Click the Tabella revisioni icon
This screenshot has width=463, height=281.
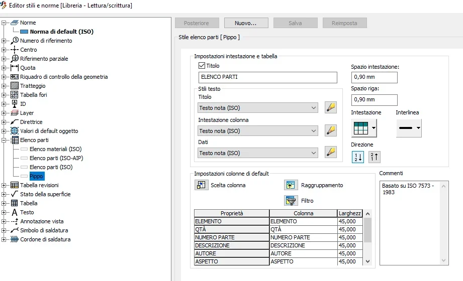15,185
